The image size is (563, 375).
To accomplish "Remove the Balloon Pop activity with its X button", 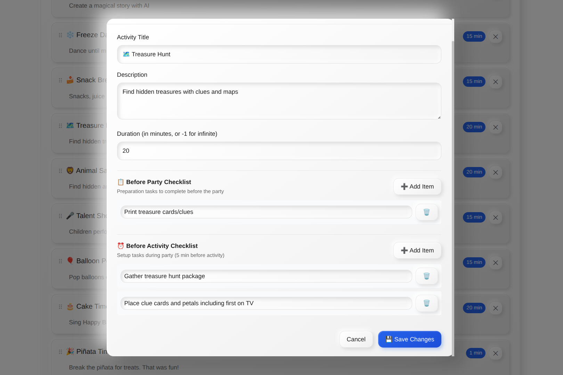I will pyautogui.click(x=496, y=263).
